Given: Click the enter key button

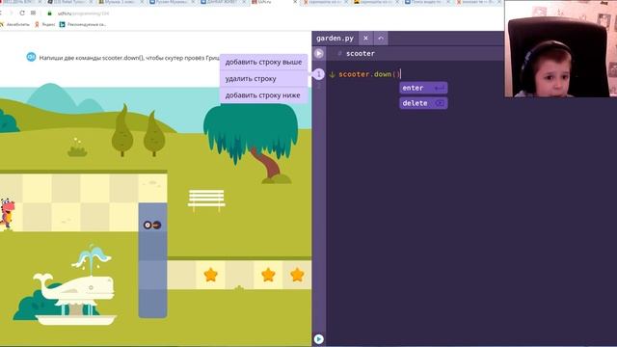Looking at the screenshot, I should 423,88.
